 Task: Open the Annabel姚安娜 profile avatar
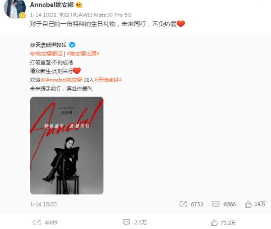coord(15,9)
